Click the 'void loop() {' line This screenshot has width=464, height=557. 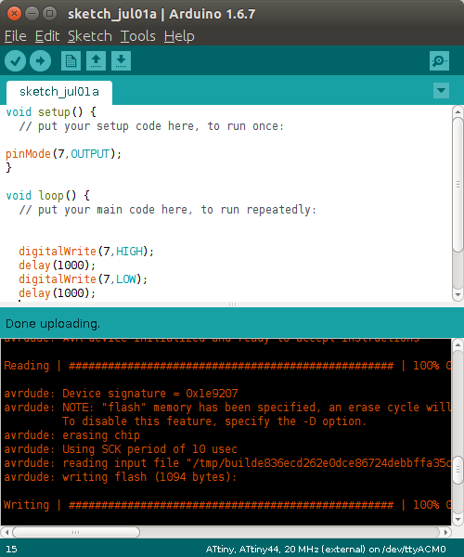click(x=48, y=196)
